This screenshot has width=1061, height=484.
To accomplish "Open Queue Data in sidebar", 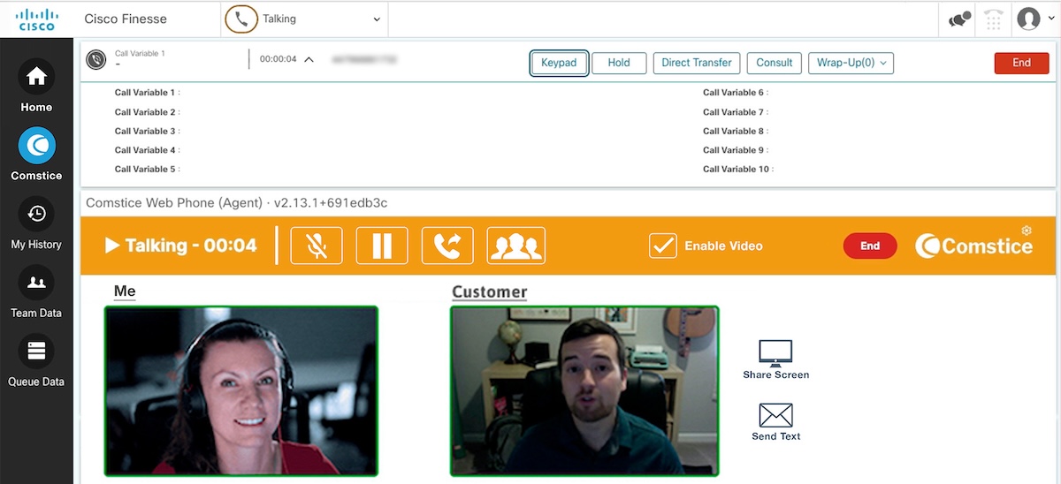I will pos(36,361).
